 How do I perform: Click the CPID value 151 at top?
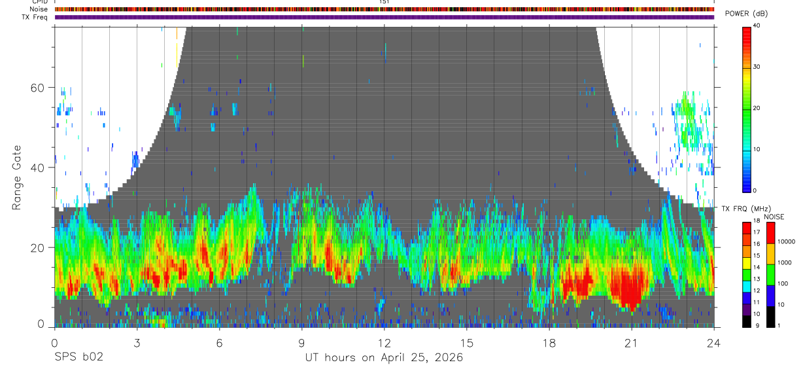point(384,2)
